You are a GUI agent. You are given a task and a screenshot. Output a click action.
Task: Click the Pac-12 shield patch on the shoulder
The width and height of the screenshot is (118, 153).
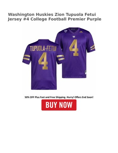pos(66,31)
